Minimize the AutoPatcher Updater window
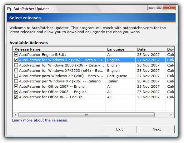Viewport: 184px width, 143px height. click(151, 7)
